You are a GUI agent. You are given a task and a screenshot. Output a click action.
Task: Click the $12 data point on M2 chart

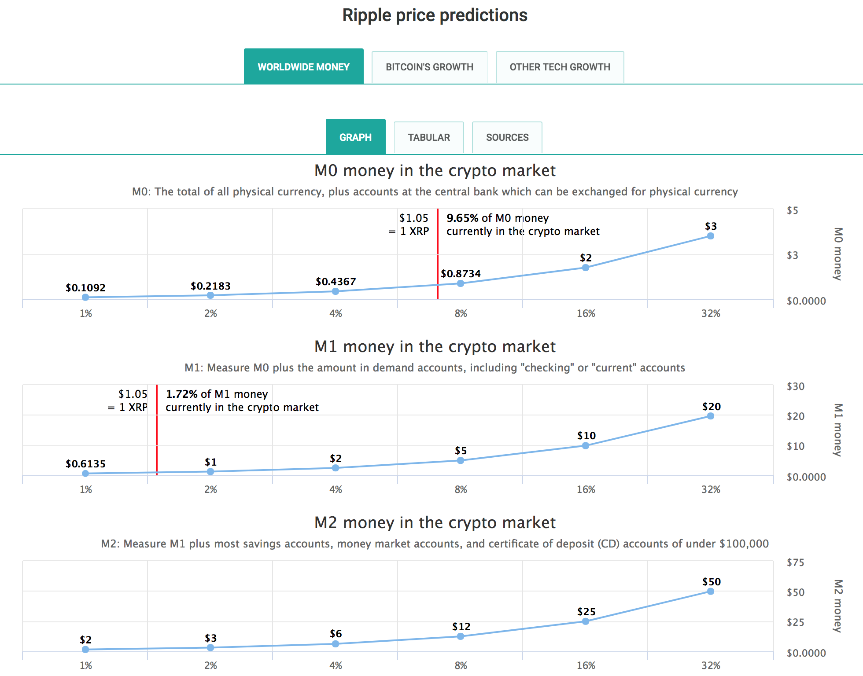tap(461, 636)
